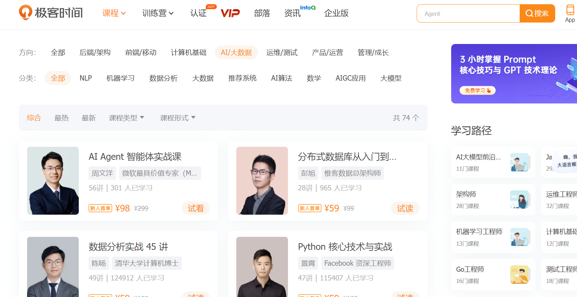The height and width of the screenshot is (297, 577).
Task: Expand the 课程 navigation dropdown
Action: click(114, 13)
